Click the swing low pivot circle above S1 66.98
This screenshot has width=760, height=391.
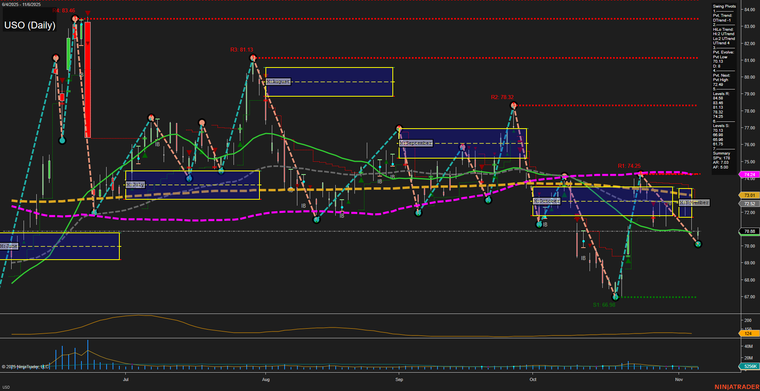tap(615, 297)
